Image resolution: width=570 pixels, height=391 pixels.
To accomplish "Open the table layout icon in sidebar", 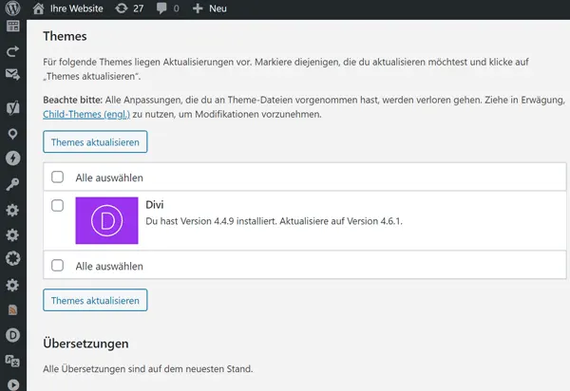I will [x=13, y=27].
